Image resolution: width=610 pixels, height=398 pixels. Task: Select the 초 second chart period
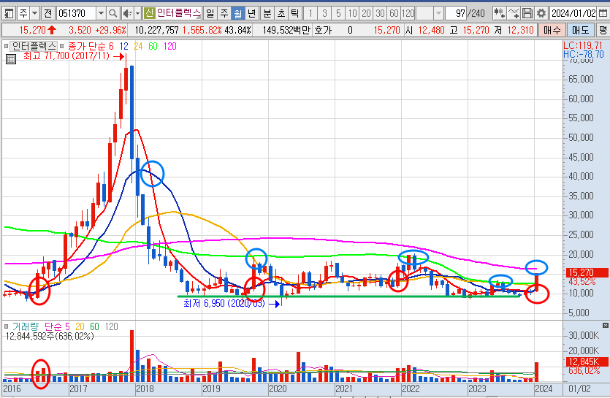(x=281, y=14)
